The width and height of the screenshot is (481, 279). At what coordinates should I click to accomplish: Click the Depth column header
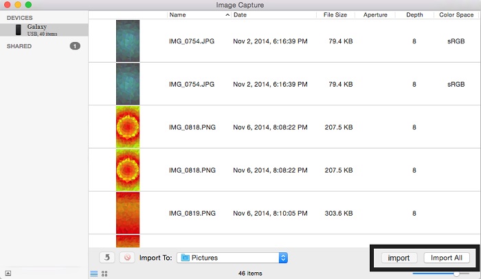coord(414,14)
